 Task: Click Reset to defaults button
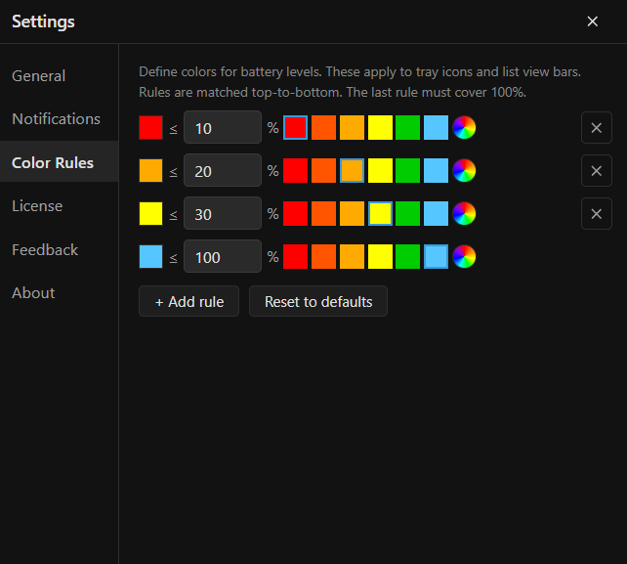pos(318,301)
